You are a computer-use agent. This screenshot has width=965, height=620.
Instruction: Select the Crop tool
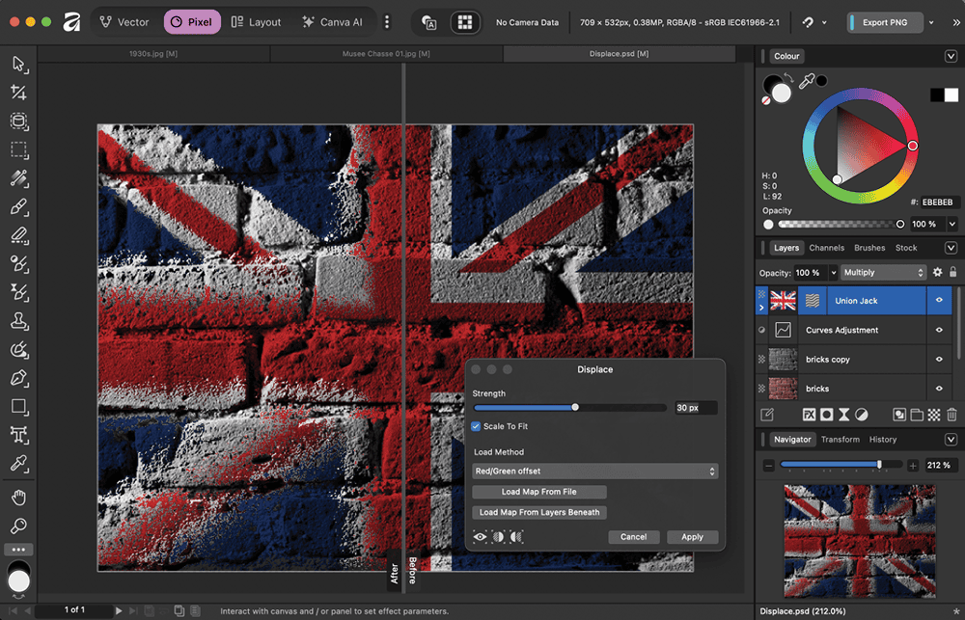(18, 93)
